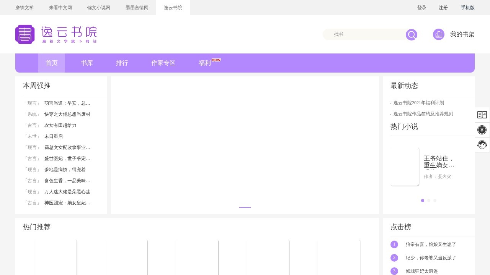Click the ¥ recharge coin icon in sidebar
490x275 pixels.
coord(482,130)
